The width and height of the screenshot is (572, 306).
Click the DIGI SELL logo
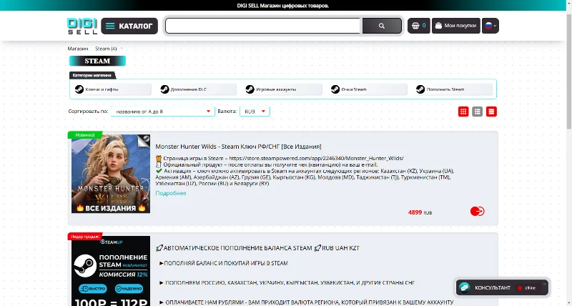82,26
